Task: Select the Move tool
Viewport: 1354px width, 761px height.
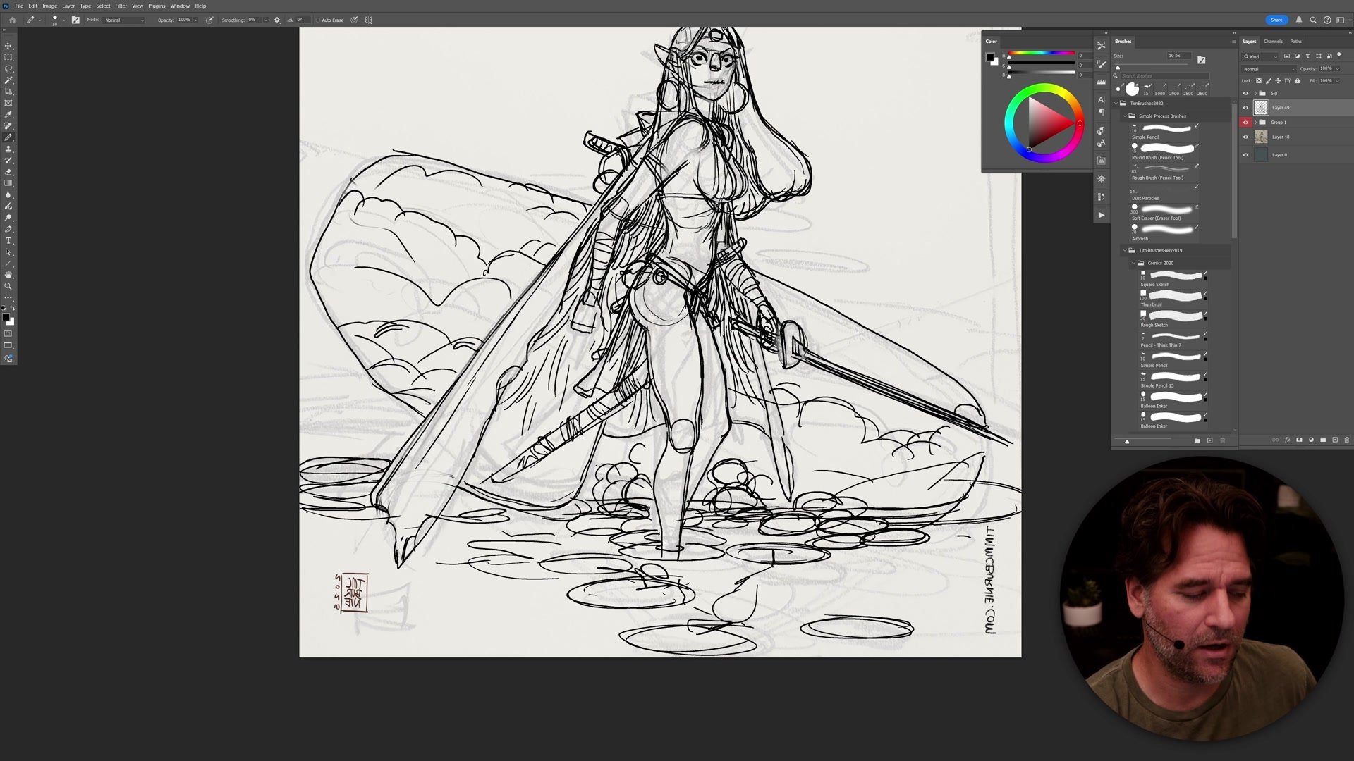Action: 8,45
